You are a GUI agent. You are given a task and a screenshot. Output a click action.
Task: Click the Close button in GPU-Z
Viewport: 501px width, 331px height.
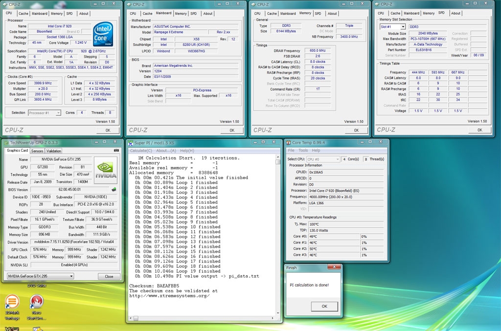(x=109, y=276)
